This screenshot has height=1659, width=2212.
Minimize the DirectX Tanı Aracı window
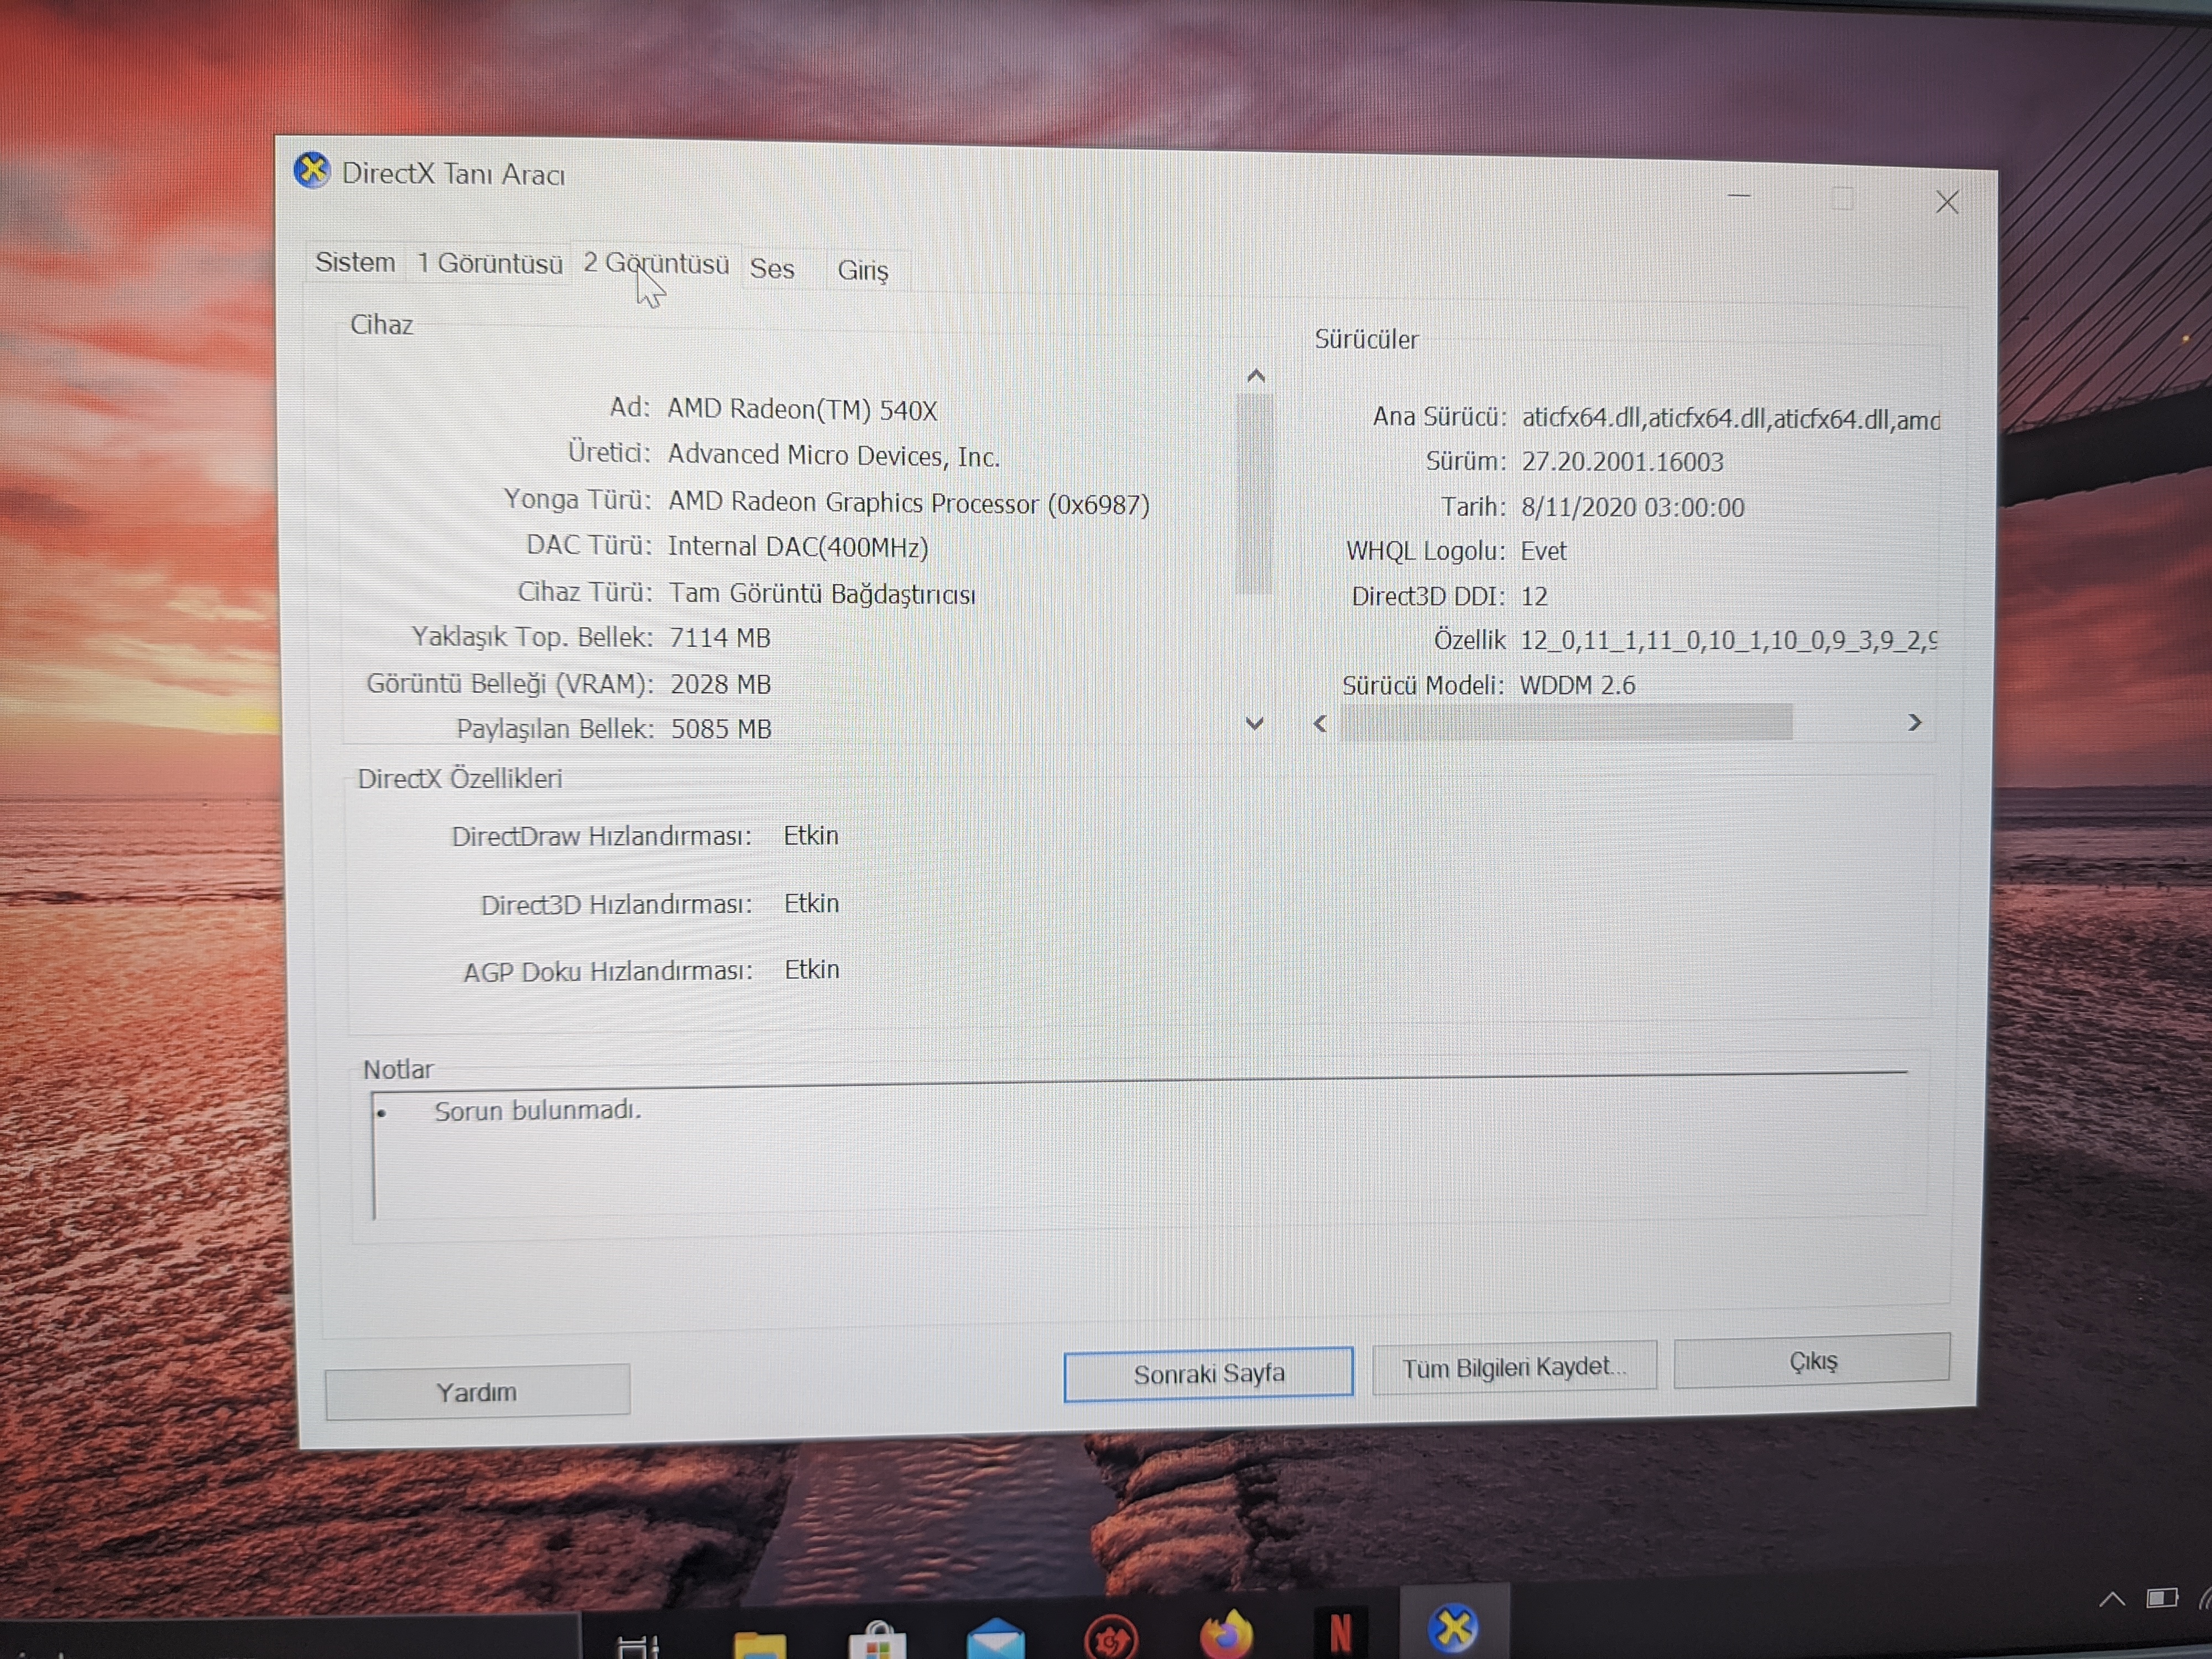(1739, 196)
